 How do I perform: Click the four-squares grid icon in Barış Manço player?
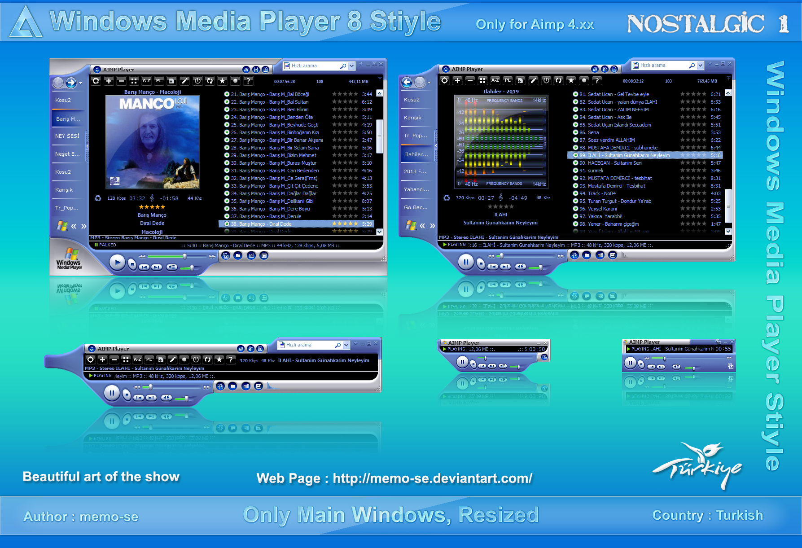pyautogui.click(x=134, y=81)
